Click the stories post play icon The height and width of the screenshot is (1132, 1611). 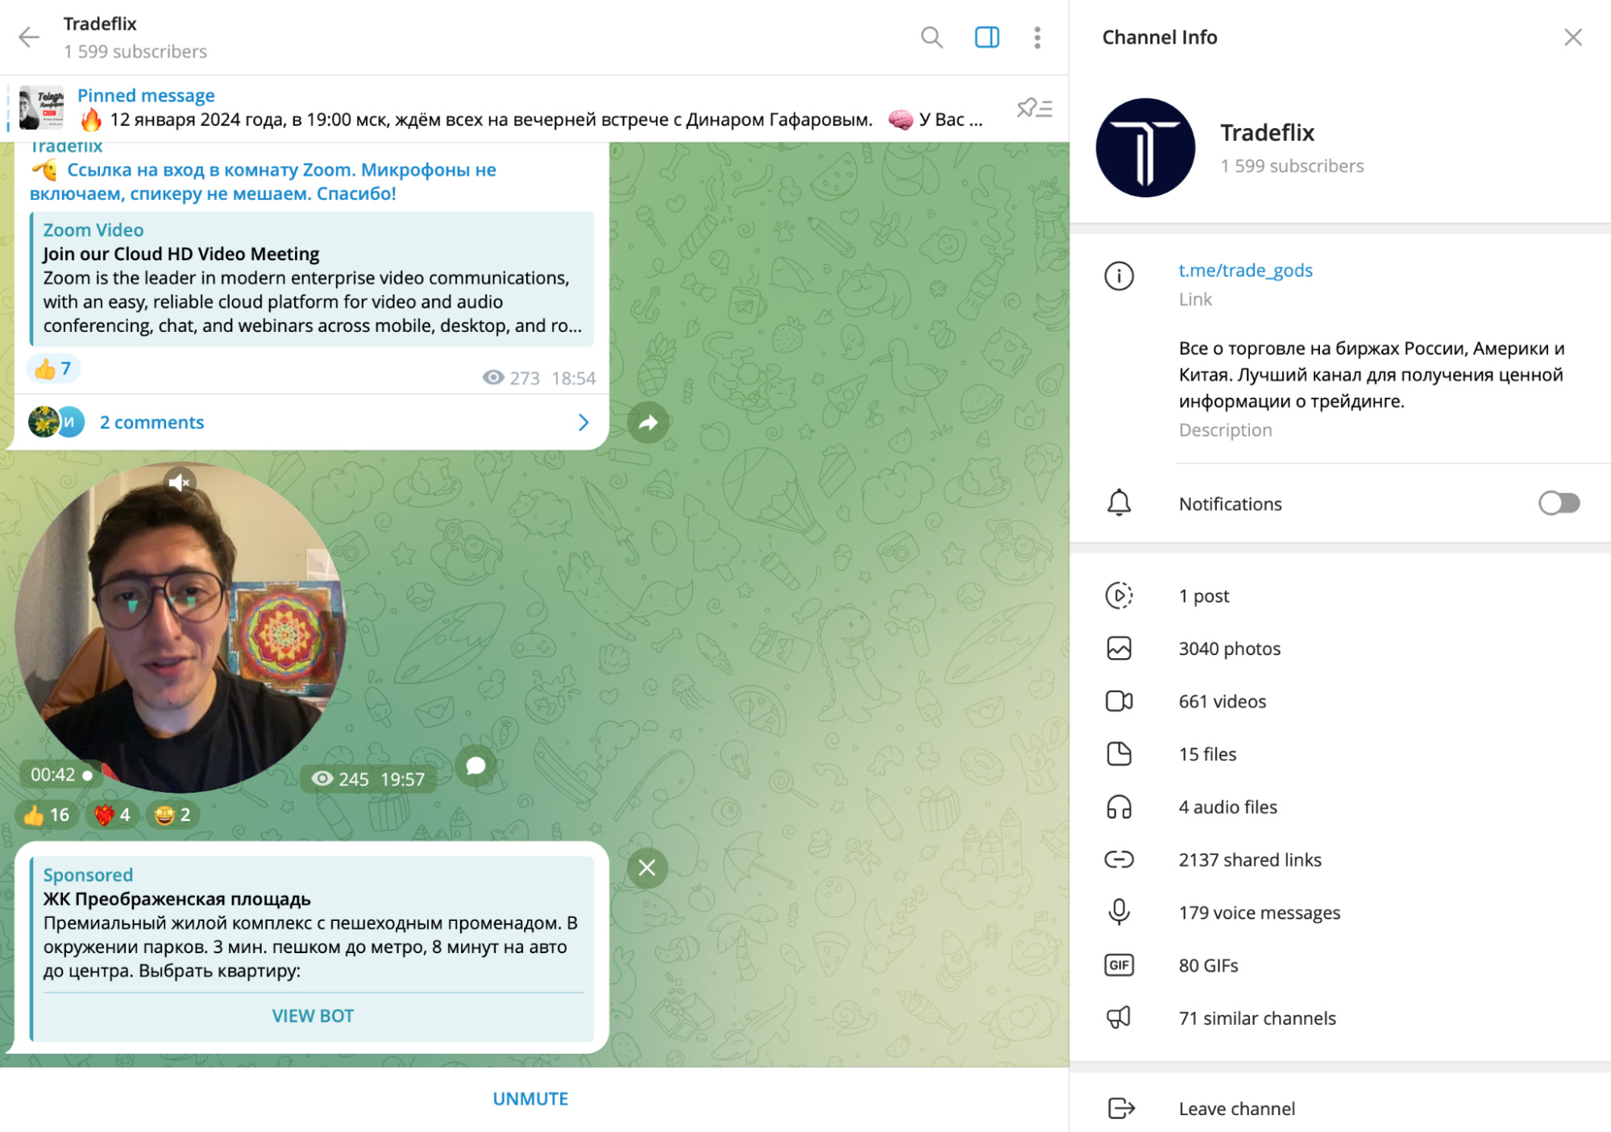point(1119,596)
